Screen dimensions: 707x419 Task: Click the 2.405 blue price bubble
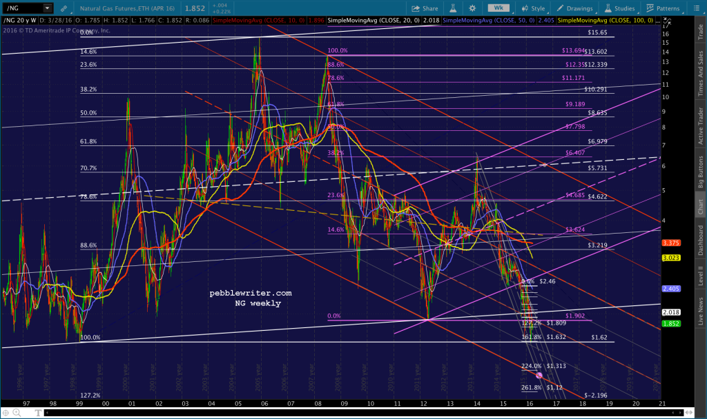[x=671, y=289]
